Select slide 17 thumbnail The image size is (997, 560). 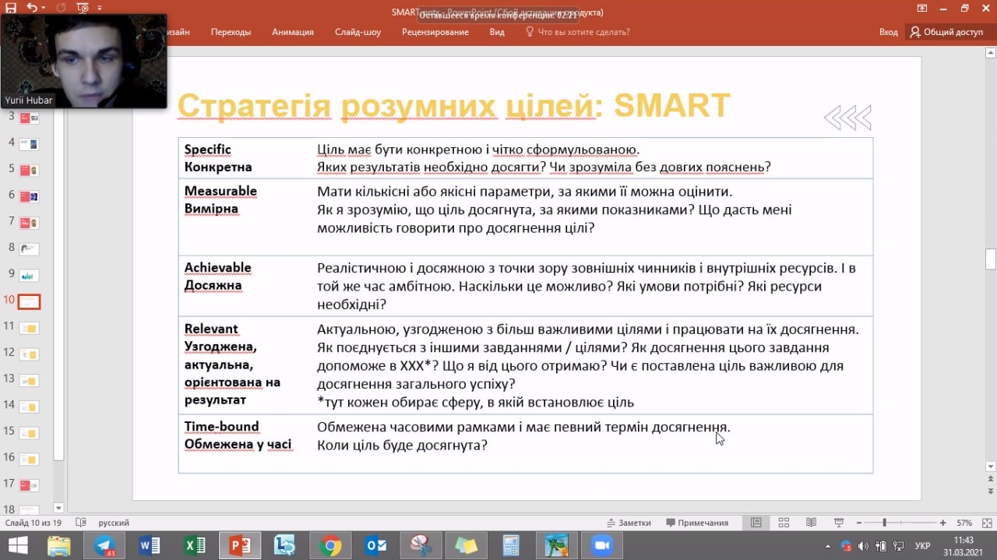(x=30, y=484)
